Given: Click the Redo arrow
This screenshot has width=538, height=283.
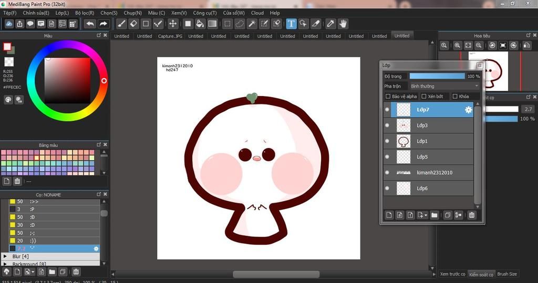Looking at the screenshot, I should click(103, 24).
